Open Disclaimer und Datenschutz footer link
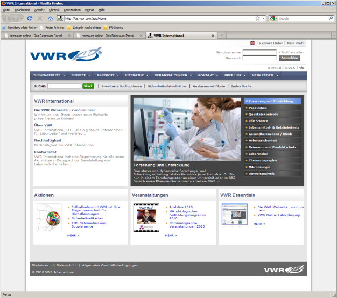337x298 pixels. click(54, 265)
